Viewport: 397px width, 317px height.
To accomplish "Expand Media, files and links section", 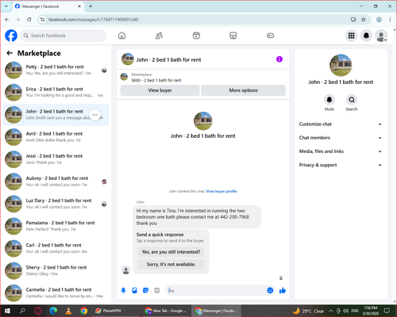I will click(x=341, y=151).
